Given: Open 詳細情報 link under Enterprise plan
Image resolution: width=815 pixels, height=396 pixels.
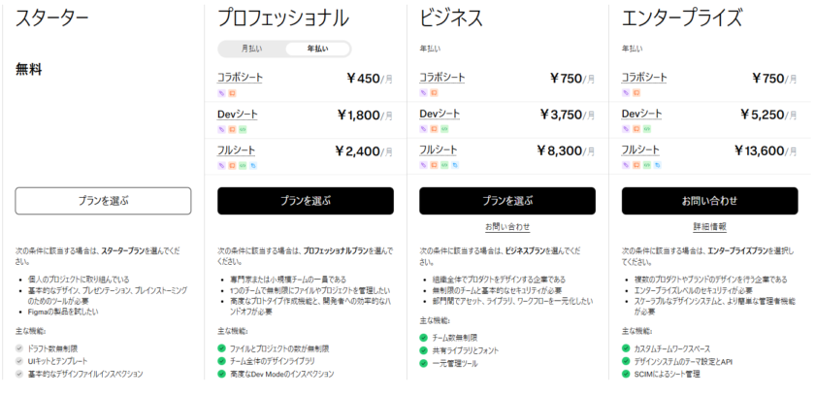Looking at the screenshot, I should [710, 227].
